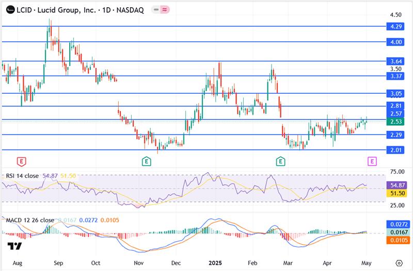Click the Lucid logo icon beside LCID
This screenshot has height=271, width=413.
click(9, 10)
